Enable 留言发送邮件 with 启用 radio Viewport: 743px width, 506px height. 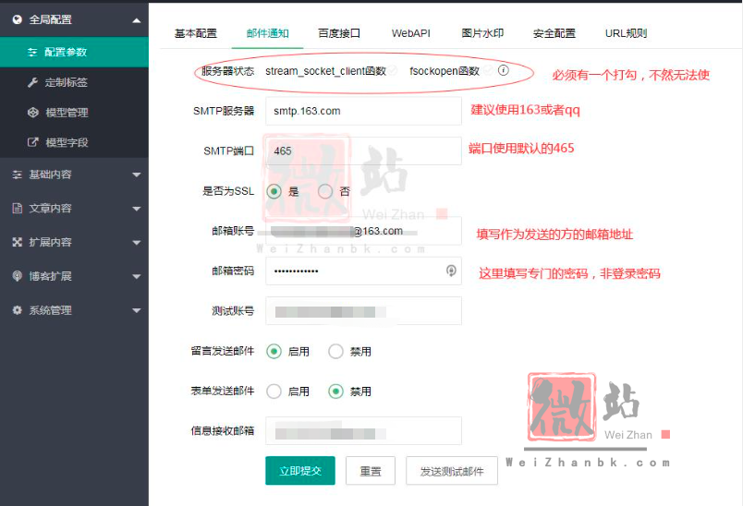coord(274,351)
